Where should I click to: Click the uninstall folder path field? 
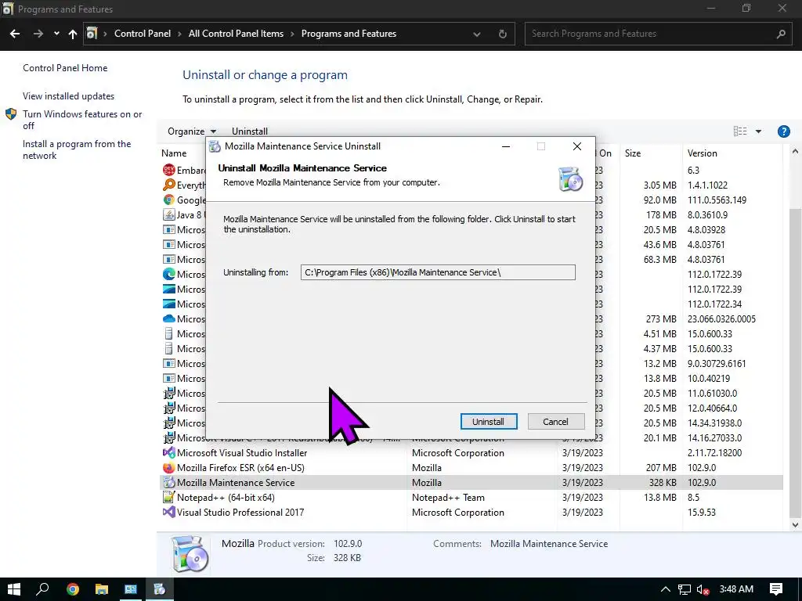point(438,272)
